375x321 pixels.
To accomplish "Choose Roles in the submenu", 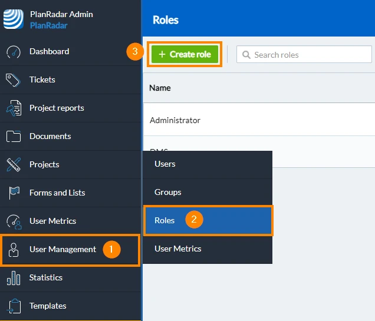I will click(208, 220).
